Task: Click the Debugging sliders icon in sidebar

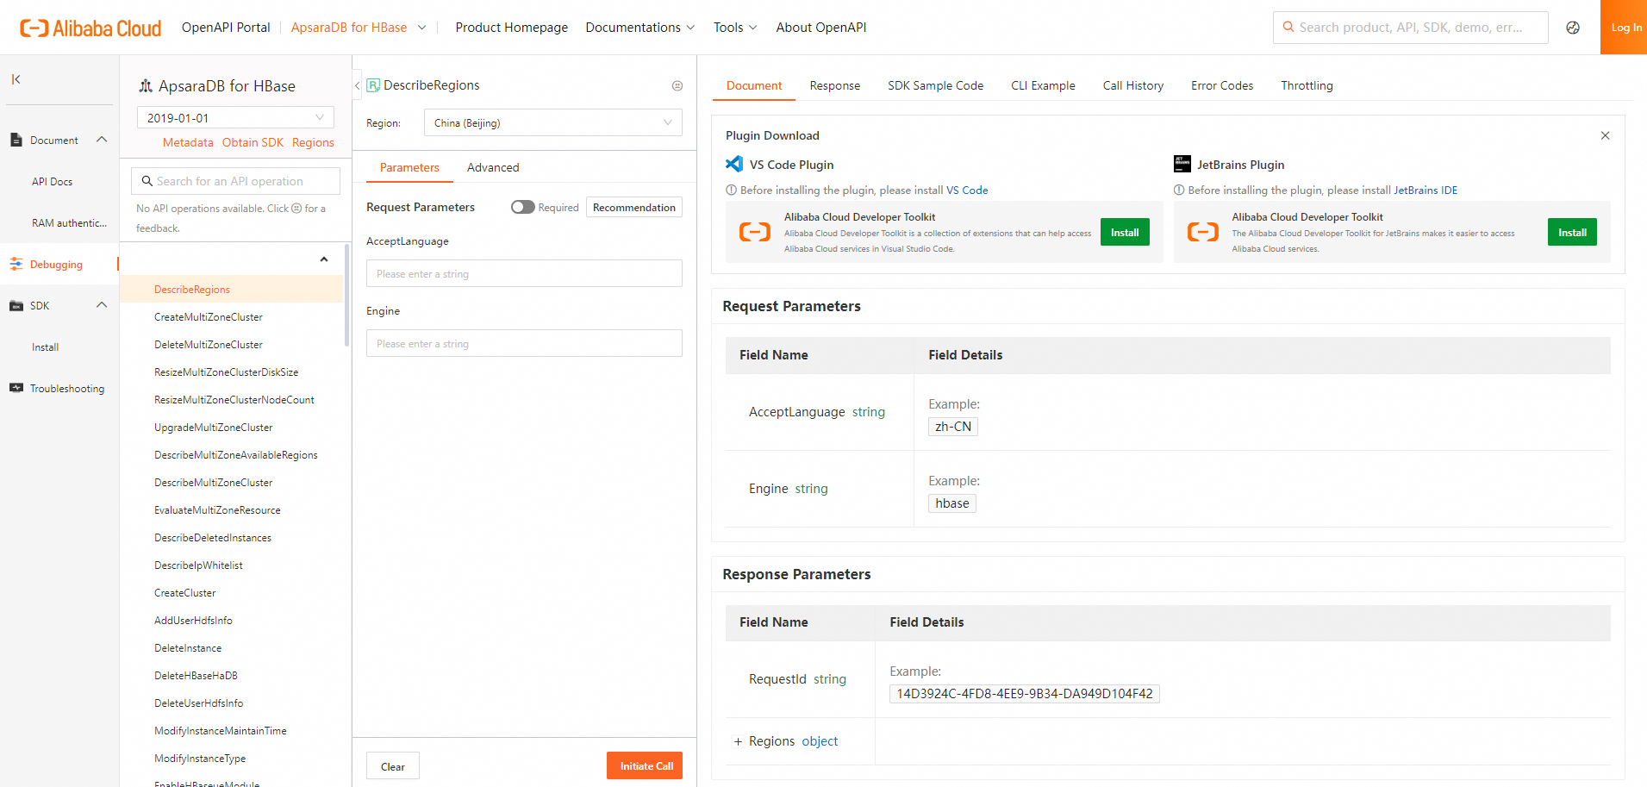Action: pos(16,265)
